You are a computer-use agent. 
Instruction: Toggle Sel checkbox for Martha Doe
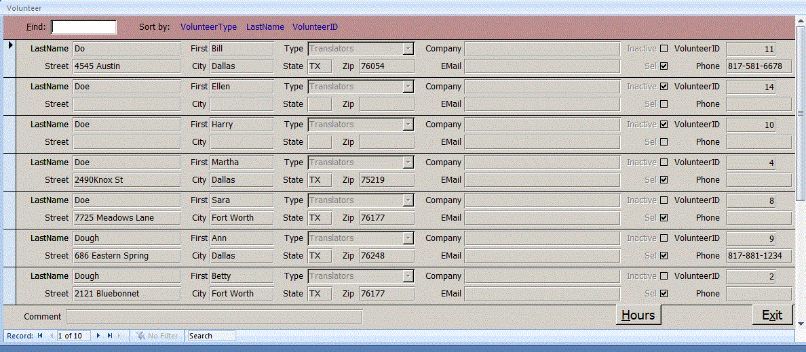664,180
